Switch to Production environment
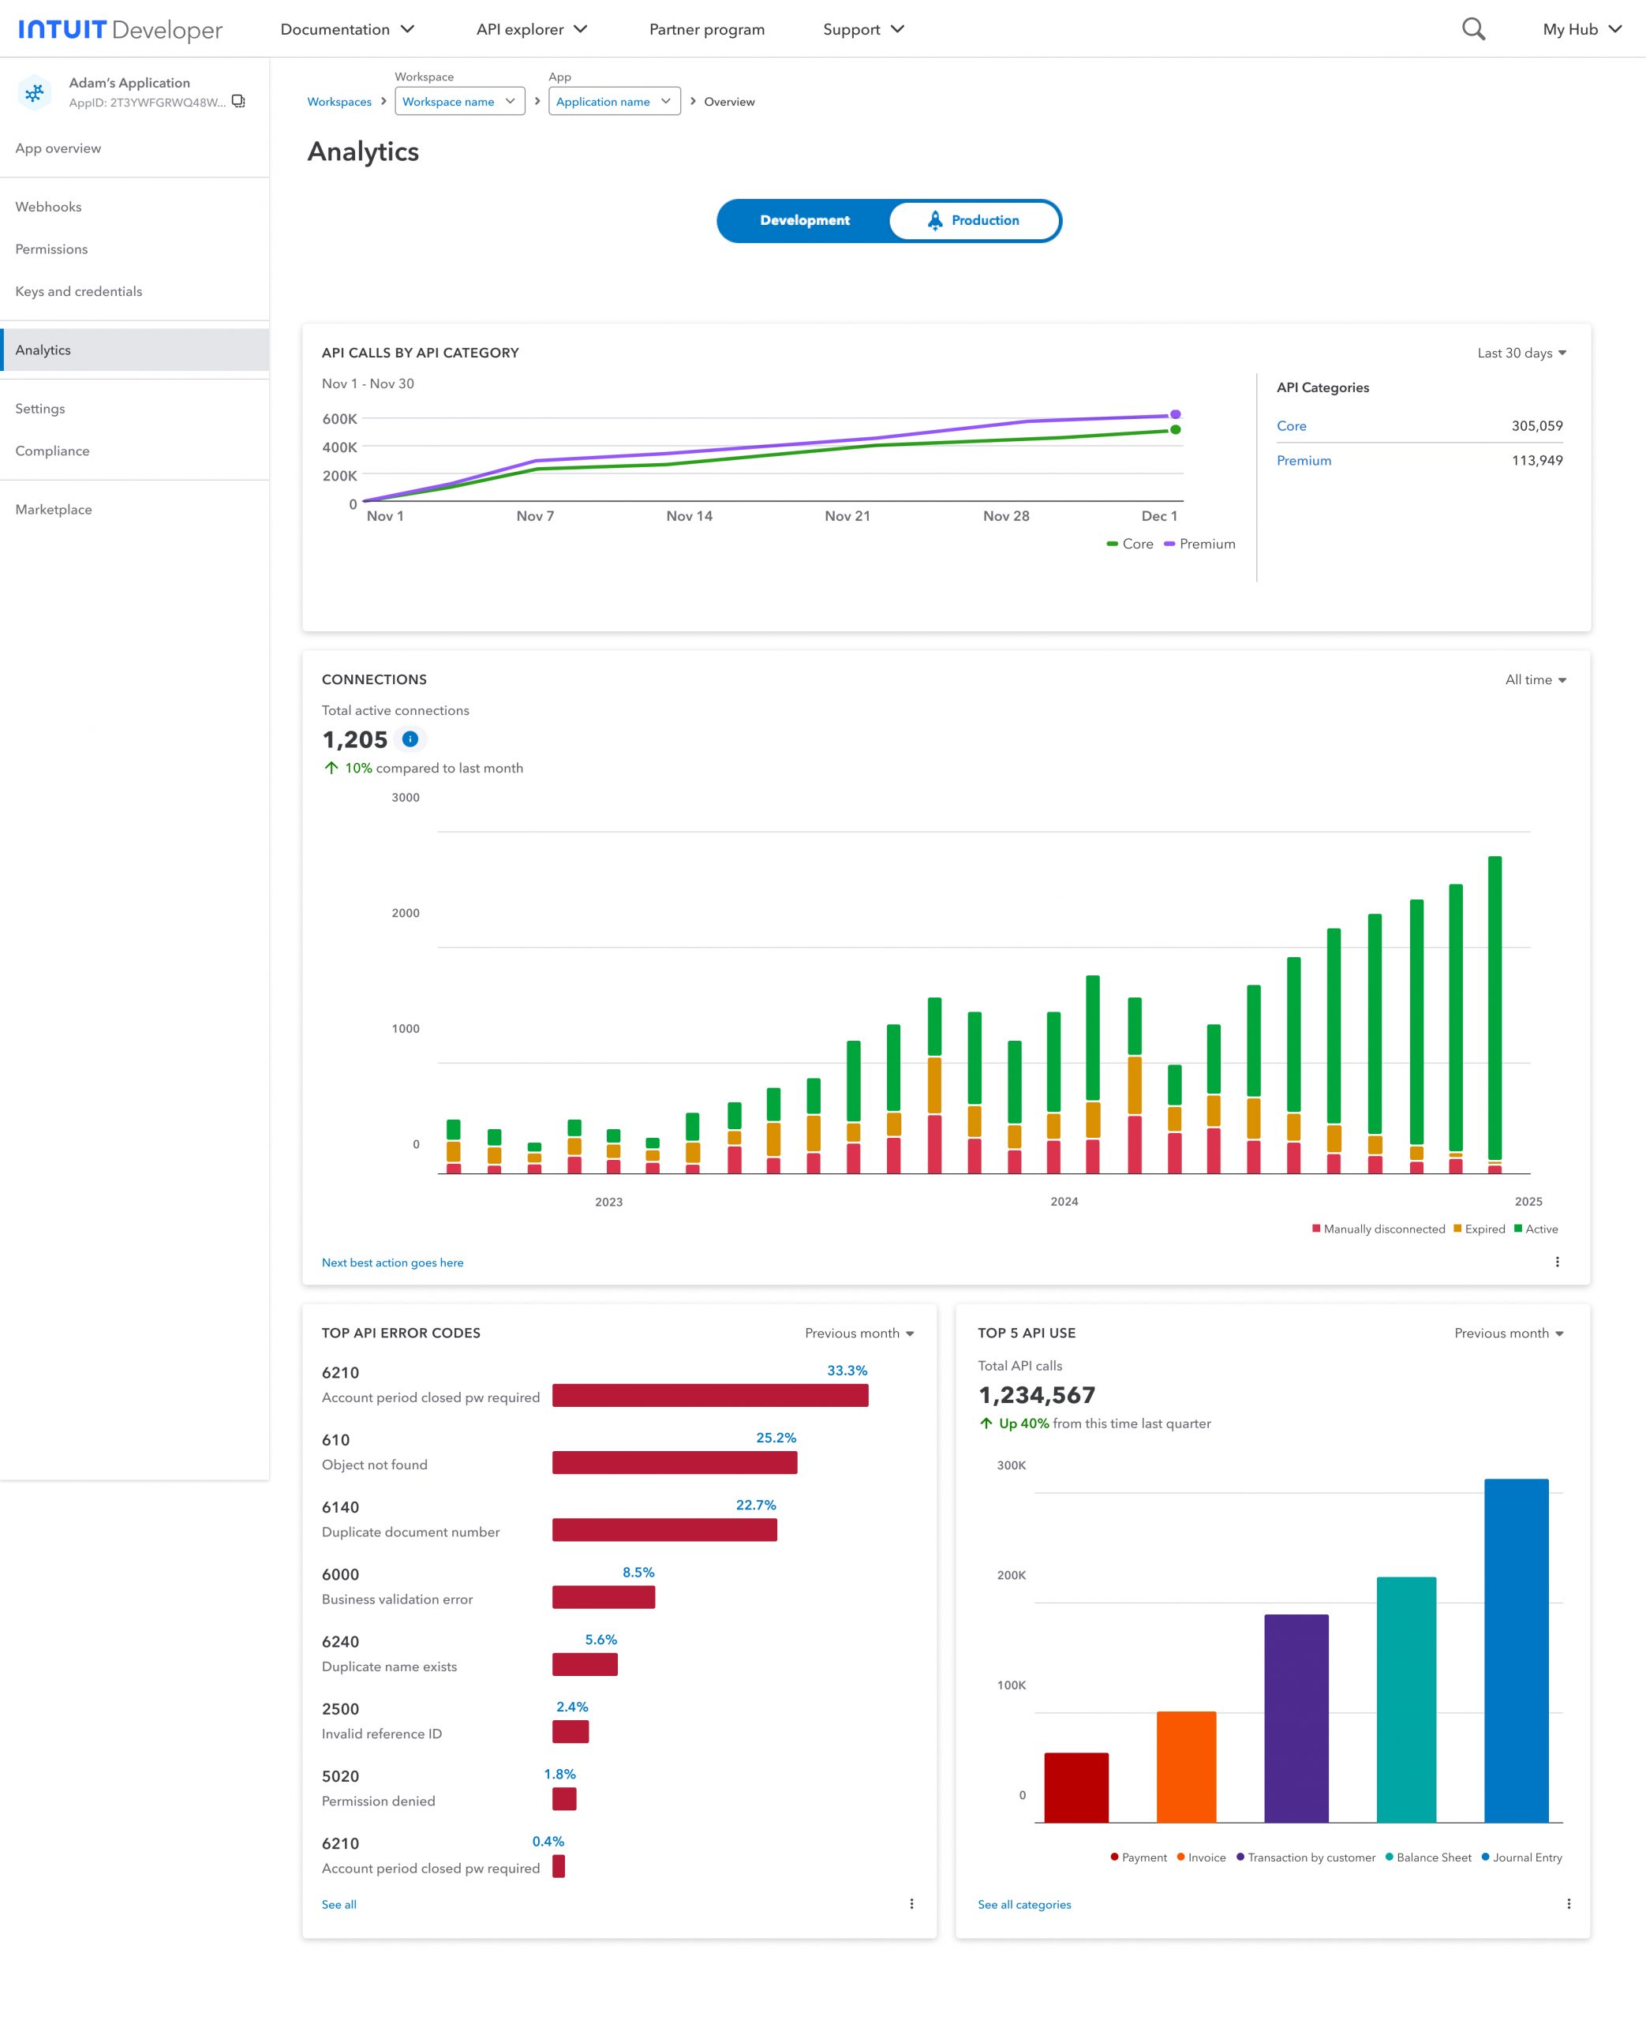 (974, 220)
